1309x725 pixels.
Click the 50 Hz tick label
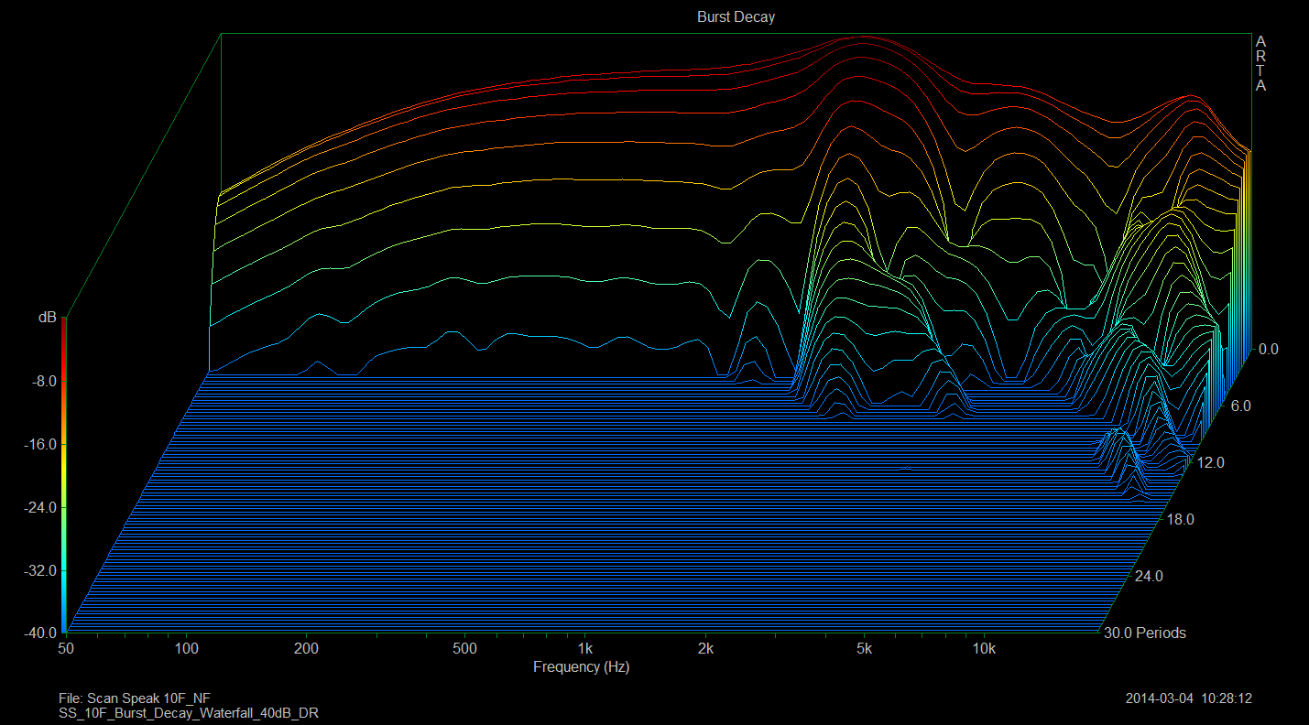(66, 649)
